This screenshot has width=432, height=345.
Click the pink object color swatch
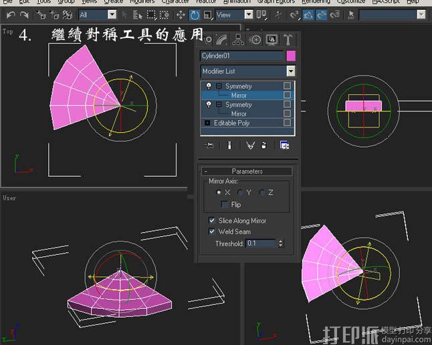click(291, 56)
